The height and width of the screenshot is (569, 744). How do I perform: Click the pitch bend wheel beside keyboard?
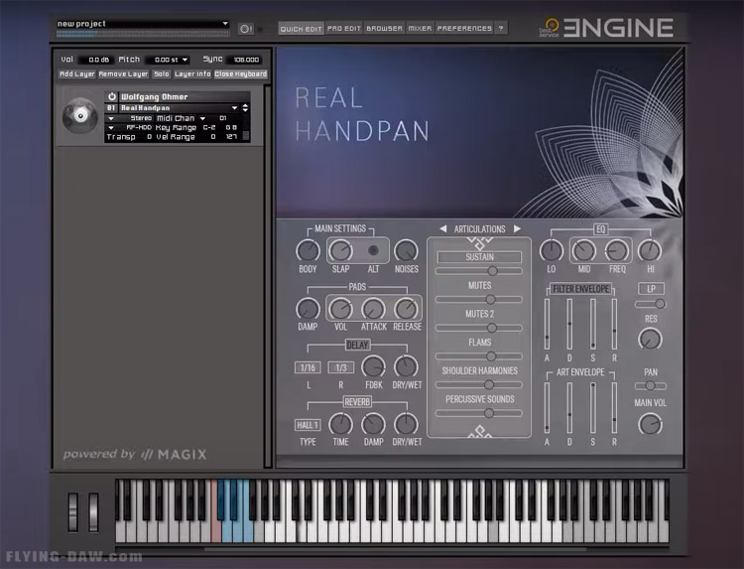pyautogui.click(x=72, y=512)
